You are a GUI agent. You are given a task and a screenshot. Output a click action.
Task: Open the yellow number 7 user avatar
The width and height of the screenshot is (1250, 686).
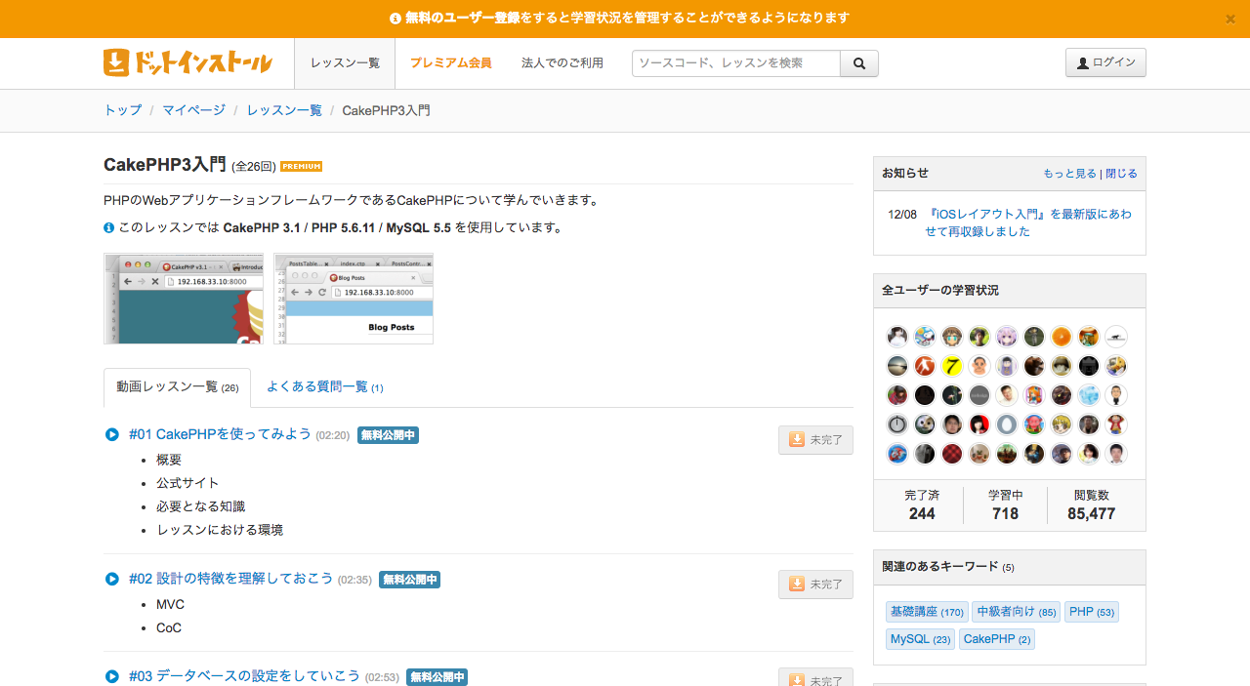coord(952,366)
